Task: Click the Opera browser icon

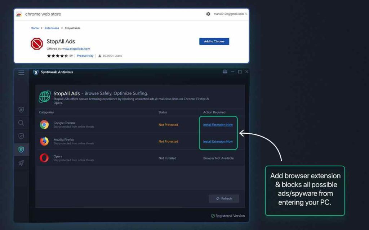Action: [44, 158]
